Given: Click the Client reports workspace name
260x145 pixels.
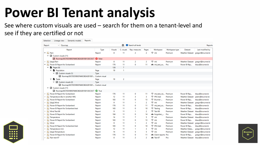Looking at the screenshot, I should tap(160, 135).
